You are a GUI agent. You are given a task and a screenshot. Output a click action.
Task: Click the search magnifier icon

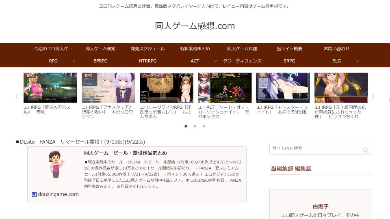point(366,150)
